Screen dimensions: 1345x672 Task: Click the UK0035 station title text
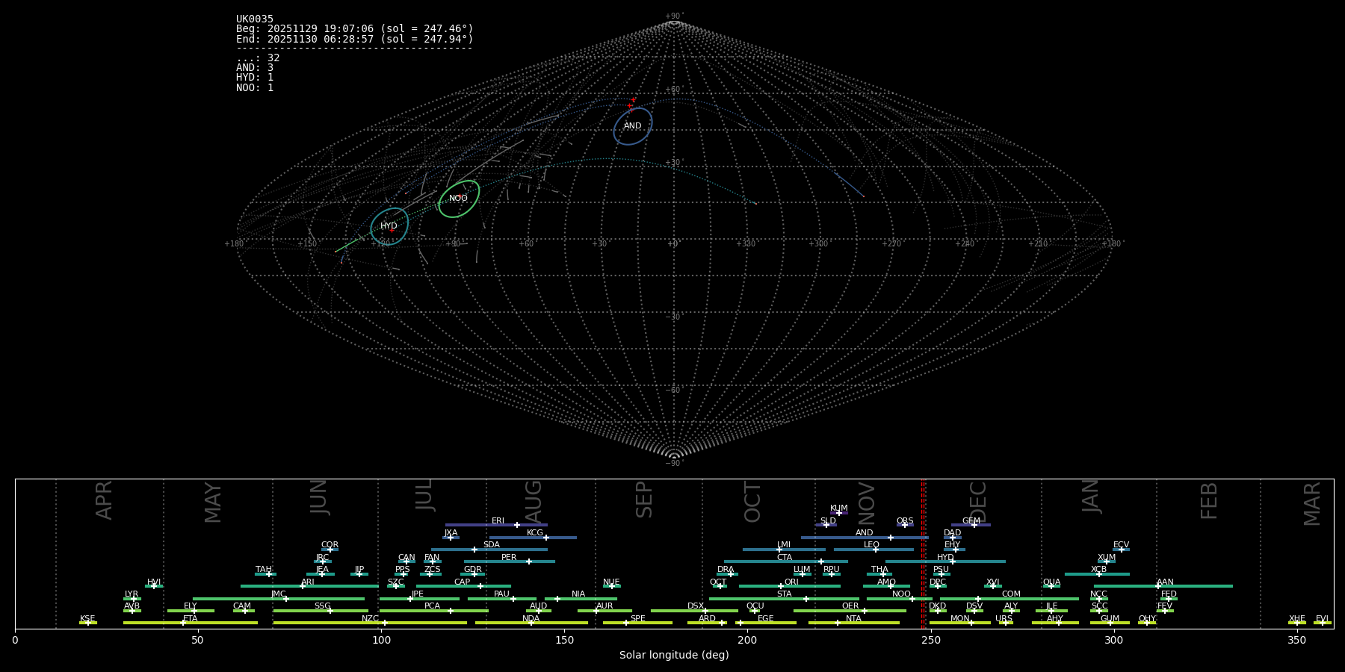pyautogui.click(x=255, y=19)
